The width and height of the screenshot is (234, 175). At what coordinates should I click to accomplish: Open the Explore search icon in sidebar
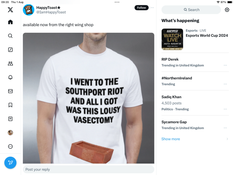point(10,36)
